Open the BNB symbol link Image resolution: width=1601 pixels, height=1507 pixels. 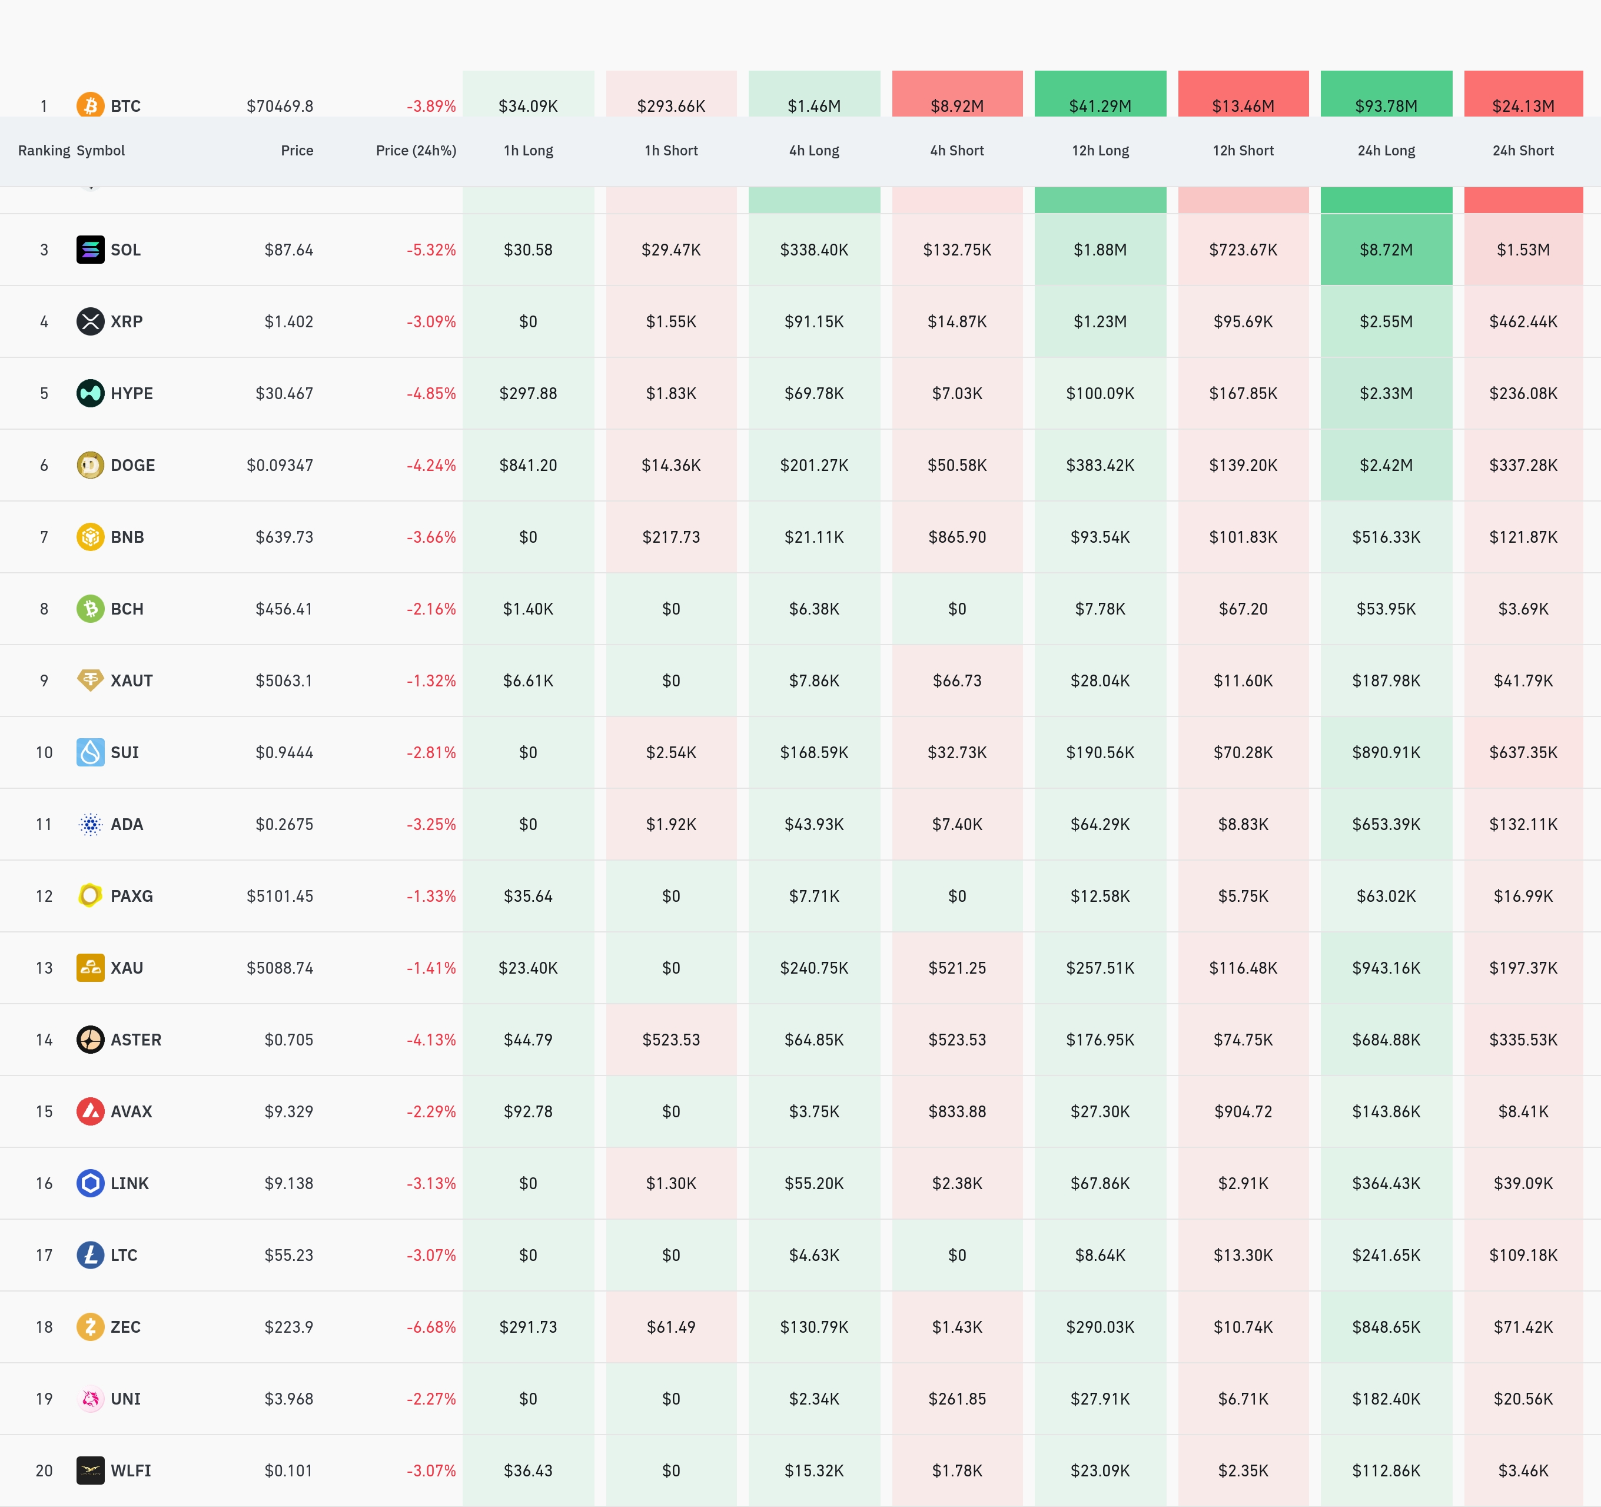[x=127, y=537]
